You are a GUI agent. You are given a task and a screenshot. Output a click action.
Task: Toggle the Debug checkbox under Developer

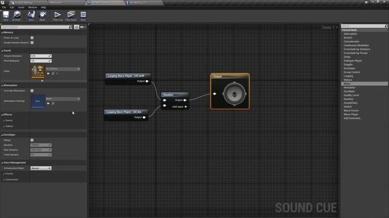32,140
